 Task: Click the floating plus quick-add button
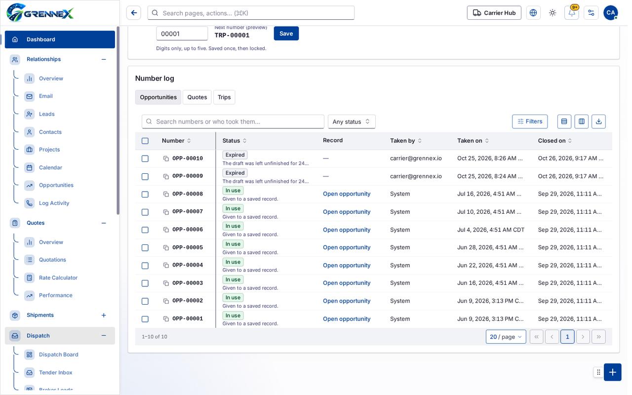click(x=612, y=372)
